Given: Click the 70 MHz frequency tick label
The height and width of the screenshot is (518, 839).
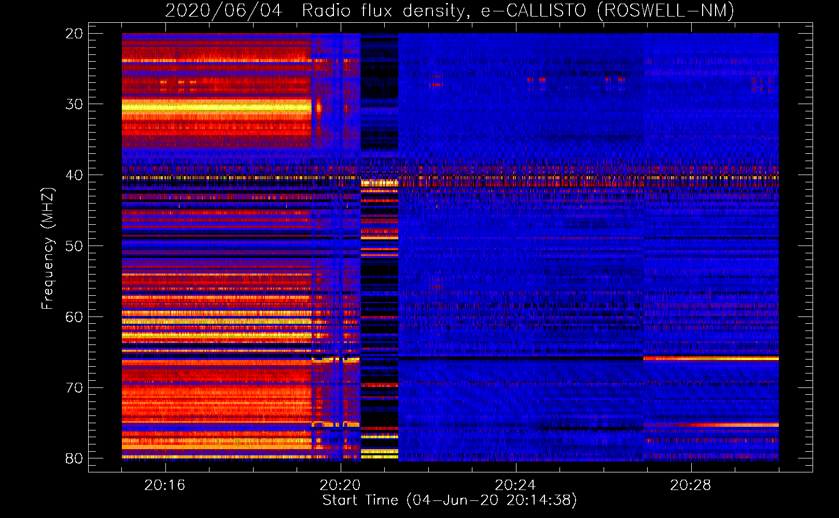Looking at the screenshot, I should pos(74,388).
